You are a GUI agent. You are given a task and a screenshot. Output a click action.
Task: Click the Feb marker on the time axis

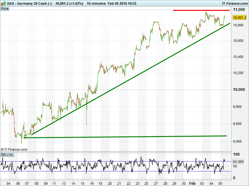[x=193, y=183]
